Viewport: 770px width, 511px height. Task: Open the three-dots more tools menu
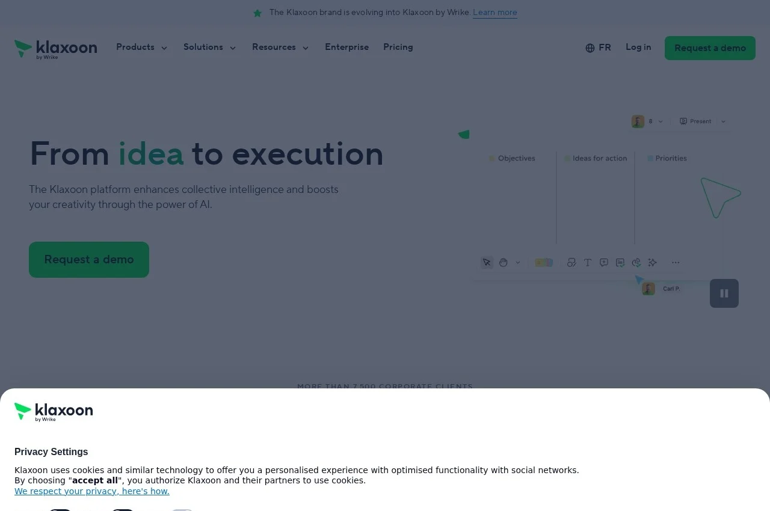click(676, 263)
